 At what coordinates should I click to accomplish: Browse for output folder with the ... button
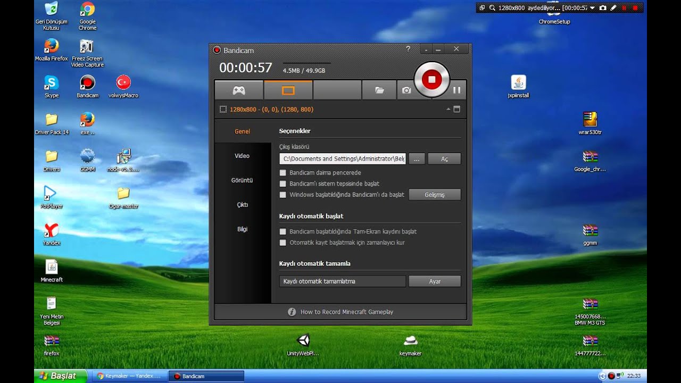coord(417,159)
